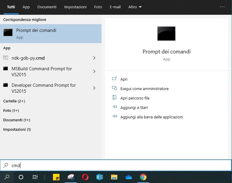Launch Opera browser from taskbar

click(x=85, y=177)
